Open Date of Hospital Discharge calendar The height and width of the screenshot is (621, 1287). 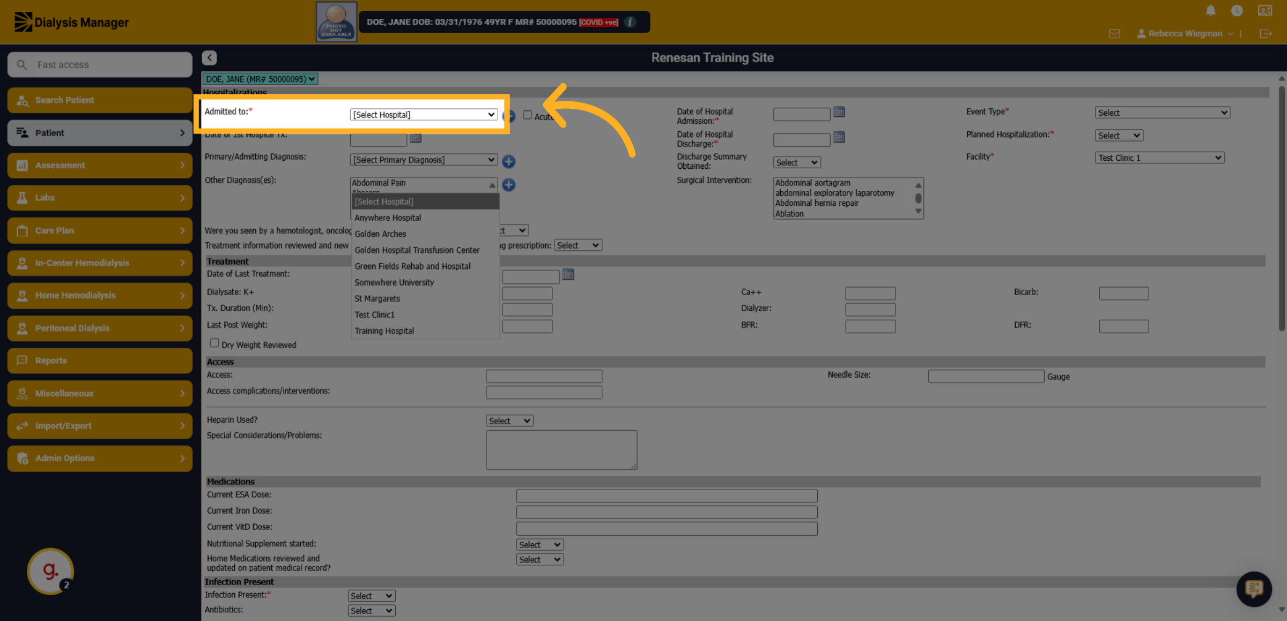coord(839,138)
